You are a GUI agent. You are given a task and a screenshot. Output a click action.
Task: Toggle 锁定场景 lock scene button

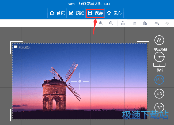point(159,40)
